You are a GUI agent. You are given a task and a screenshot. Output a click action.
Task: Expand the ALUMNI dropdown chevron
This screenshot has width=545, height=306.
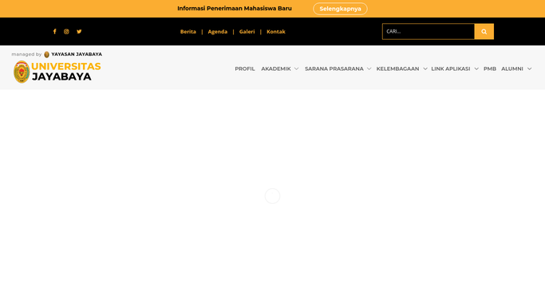(529, 69)
